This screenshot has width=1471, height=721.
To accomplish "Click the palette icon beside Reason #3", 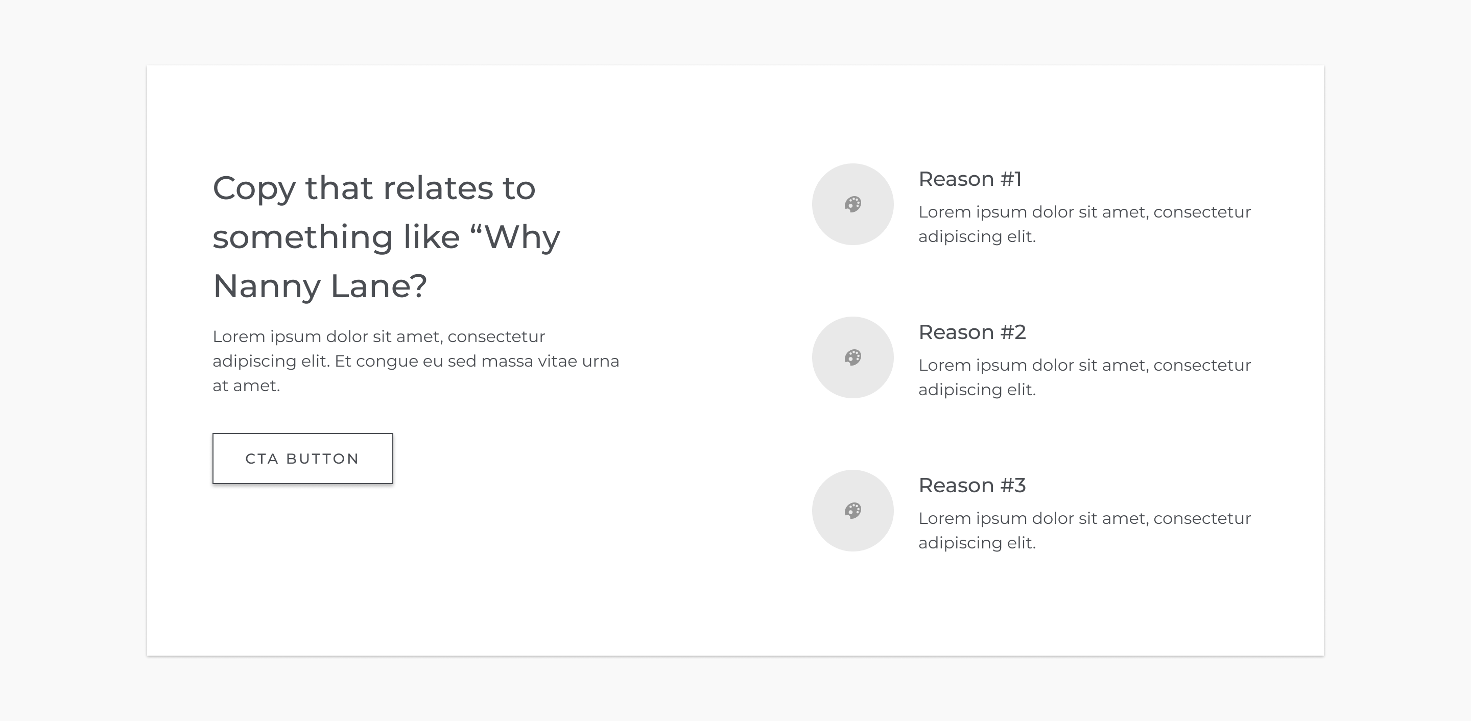I will (852, 510).
